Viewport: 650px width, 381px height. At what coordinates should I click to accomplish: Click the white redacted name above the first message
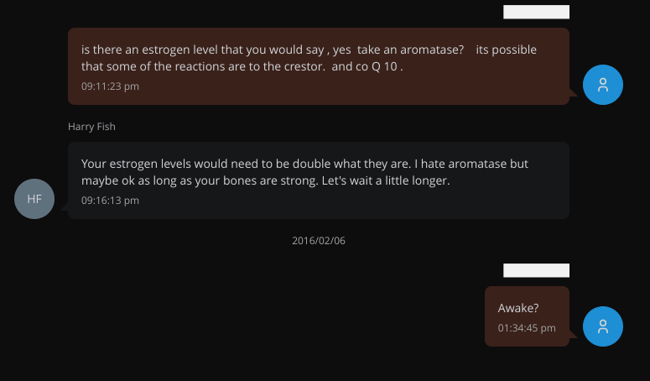(536, 12)
